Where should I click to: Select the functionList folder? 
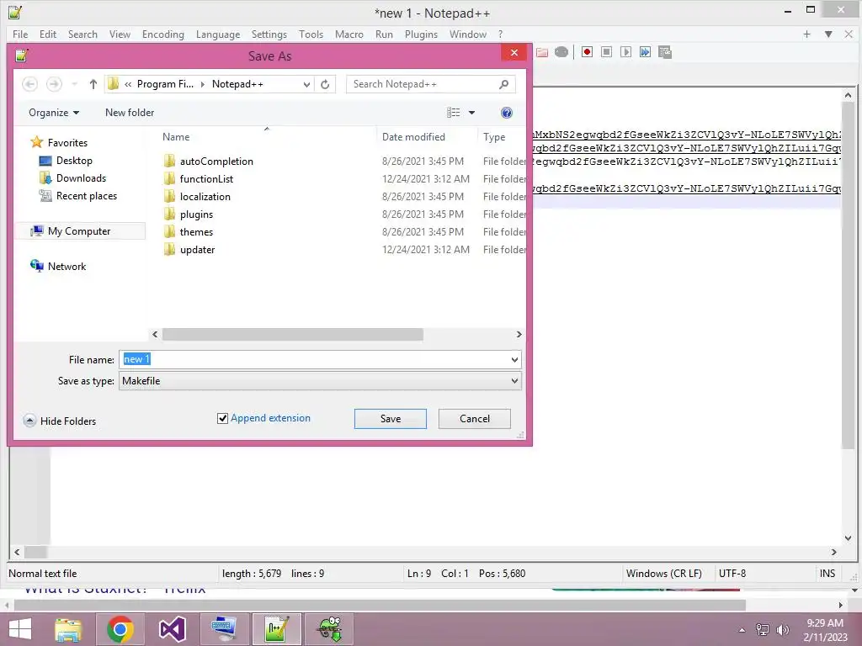206,178
